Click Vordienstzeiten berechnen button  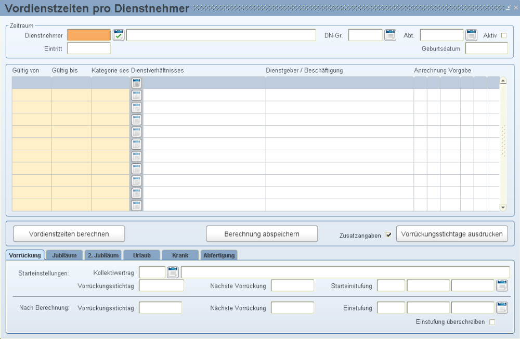coord(69,234)
